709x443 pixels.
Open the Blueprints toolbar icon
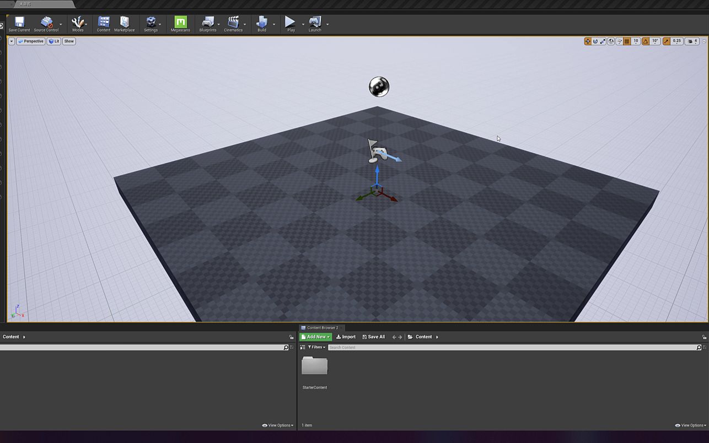coord(207,22)
